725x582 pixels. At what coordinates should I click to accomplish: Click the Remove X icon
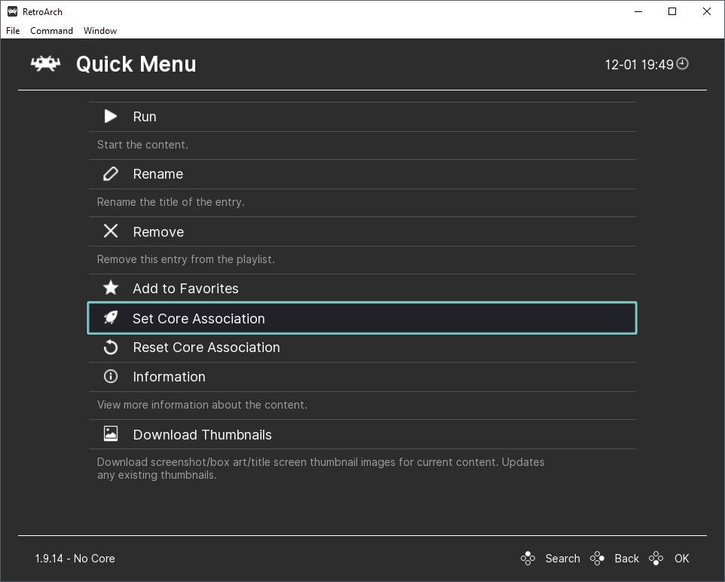point(111,231)
